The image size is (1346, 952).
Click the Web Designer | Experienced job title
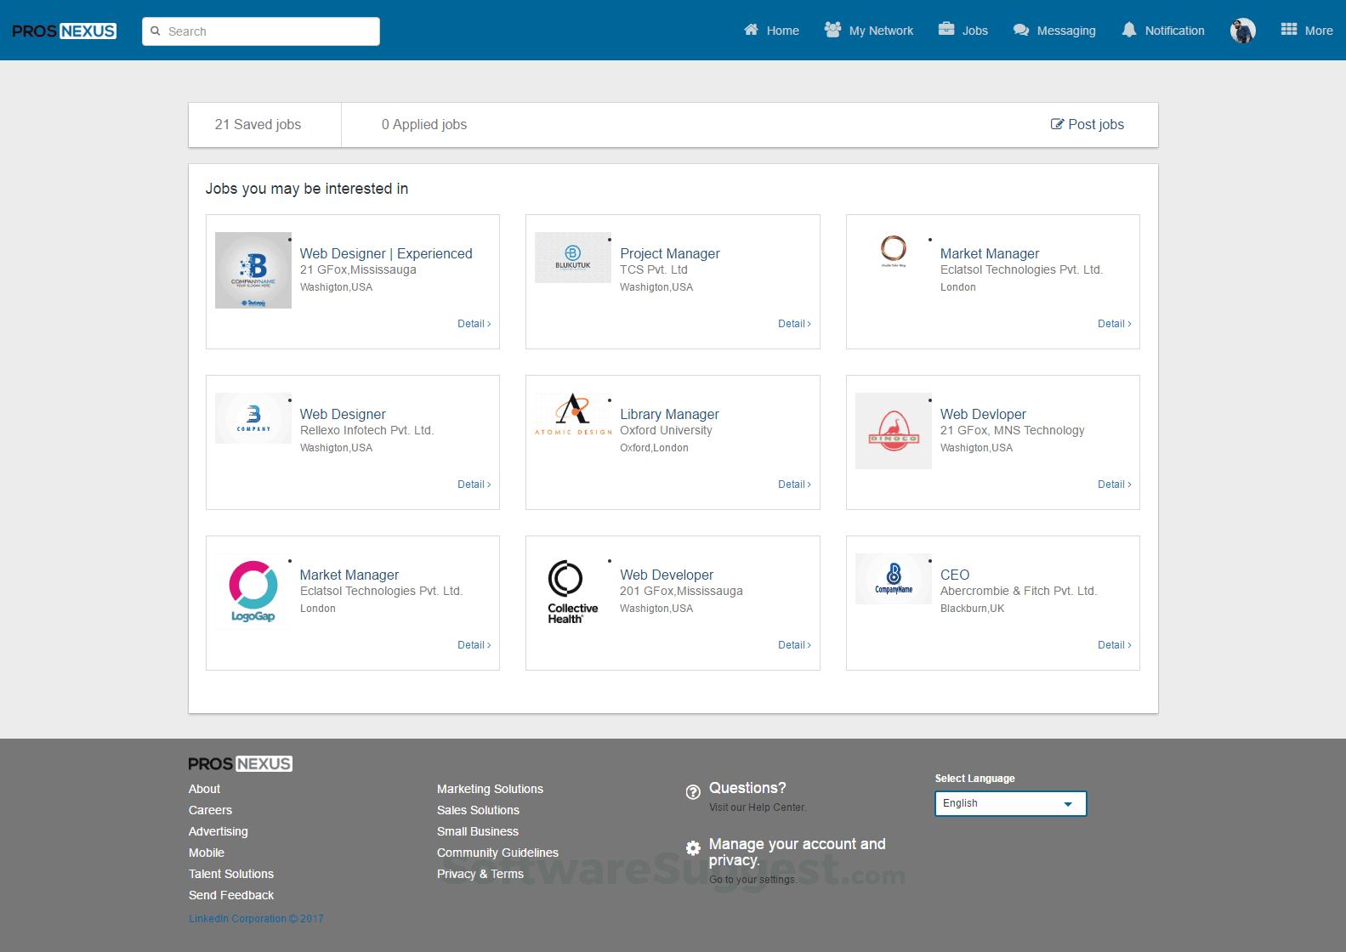(386, 253)
